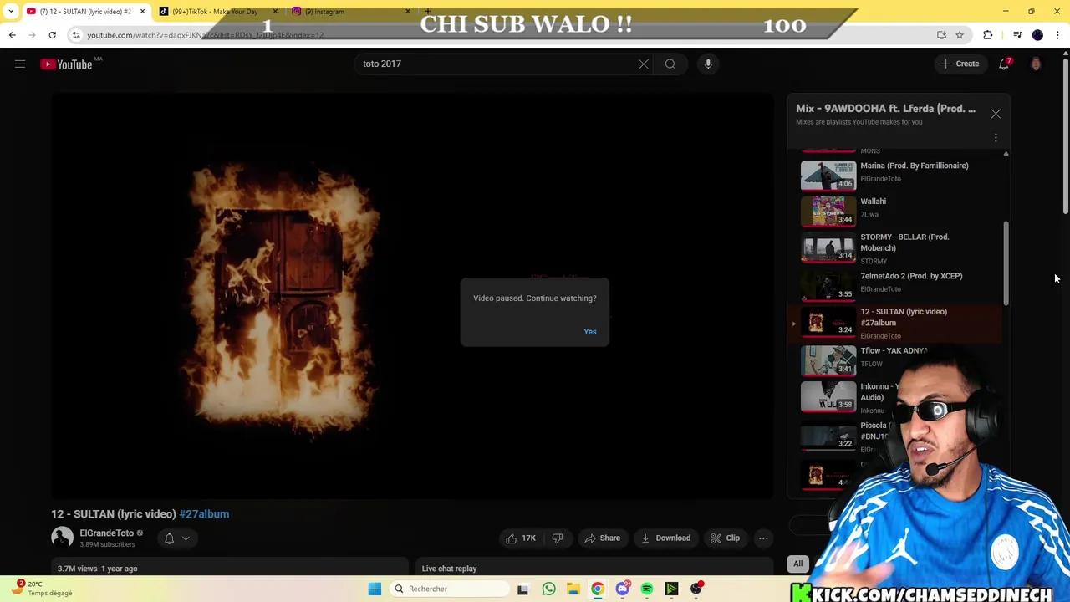This screenshot has height=602, width=1070.
Task: Open the tab search dropdown arrow
Action: [x=11, y=12]
